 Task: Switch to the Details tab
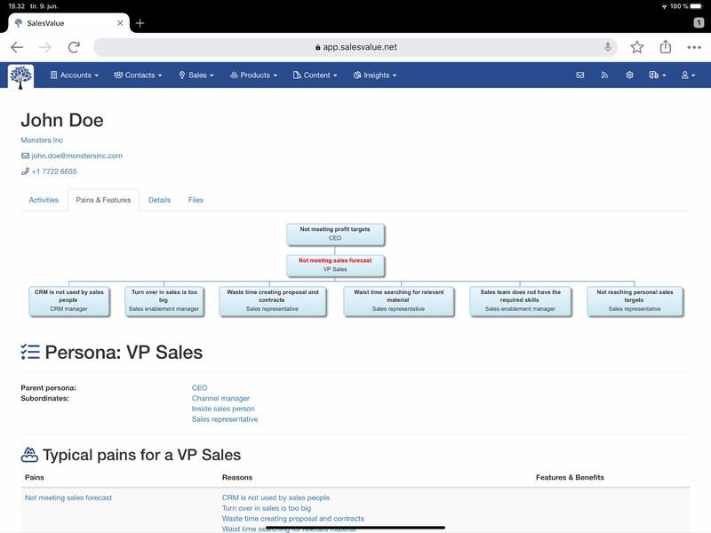coord(159,200)
